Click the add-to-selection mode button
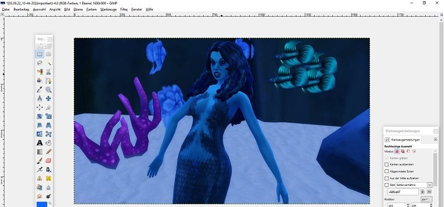The width and height of the screenshot is (444, 207). click(403, 152)
